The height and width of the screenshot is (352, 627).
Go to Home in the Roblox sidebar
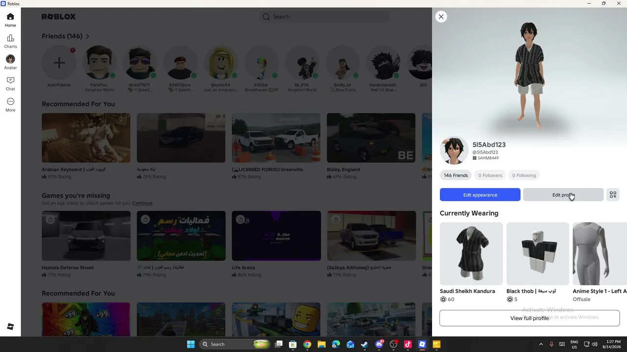(x=10, y=20)
